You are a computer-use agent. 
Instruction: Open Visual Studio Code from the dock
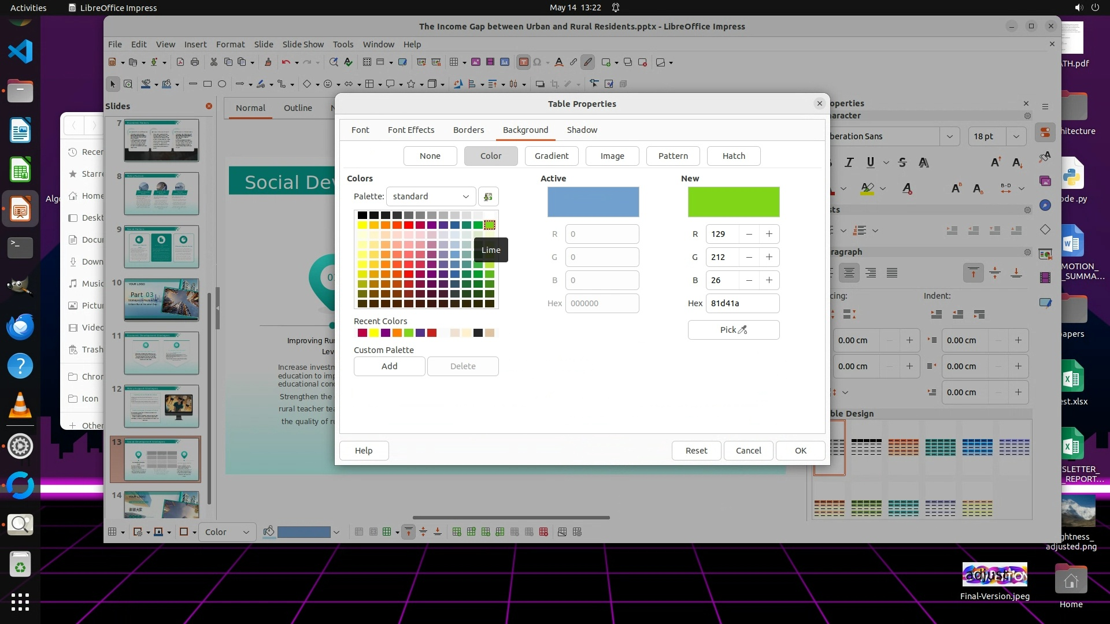click(x=20, y=51)
